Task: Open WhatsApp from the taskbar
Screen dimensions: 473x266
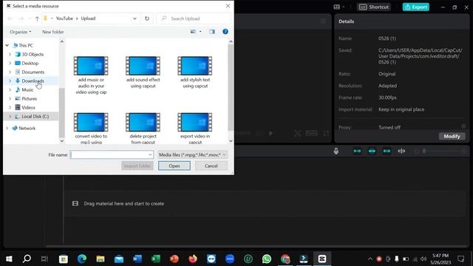Action: [267, 259]
